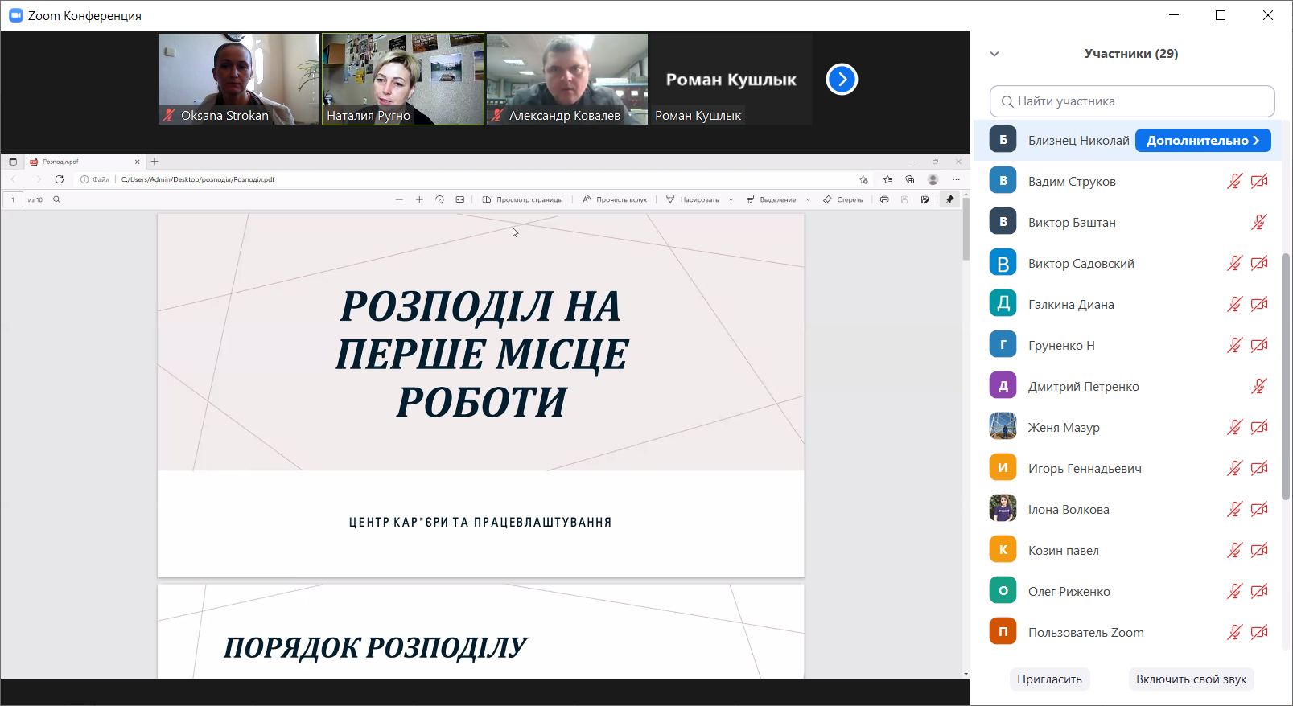The width and height of the screenshot is (1293, 706).
Task: Open the Нарисовать dropdown arrow
Action: (x=731, y=200)
